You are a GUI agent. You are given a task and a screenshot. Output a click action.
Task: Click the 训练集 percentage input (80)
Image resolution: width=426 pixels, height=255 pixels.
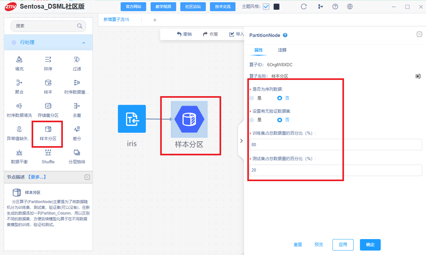pyautogui.click(x=335, y=145)
